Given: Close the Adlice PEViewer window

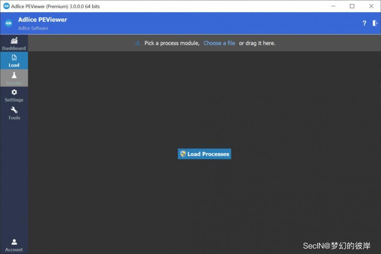Looking at the screenshot, I should pyautogui.click(x=371, y=6).
